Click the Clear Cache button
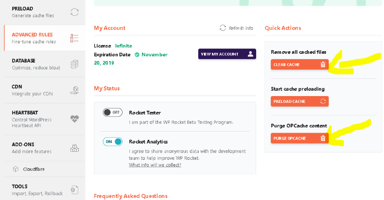Image resolution: width=384 pixels, height=200 pixels. (299, 64)
